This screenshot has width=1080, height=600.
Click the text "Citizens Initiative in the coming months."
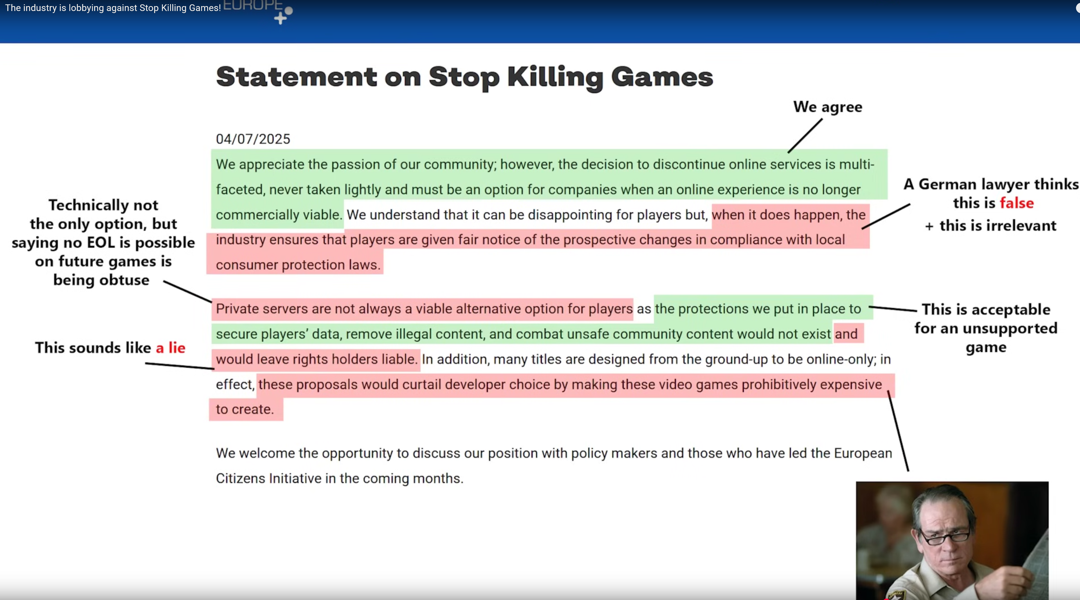(x=340, y=478)
